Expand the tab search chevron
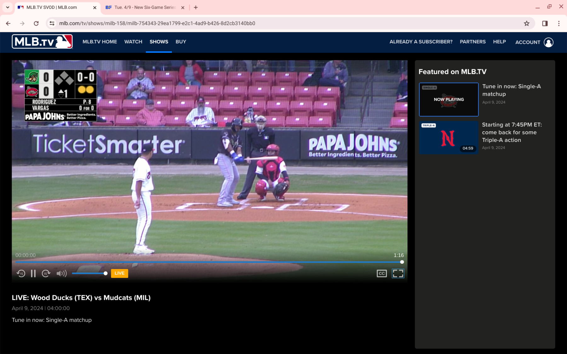The width and height of the screenshot is (567, 354). (x=8, y=7)
